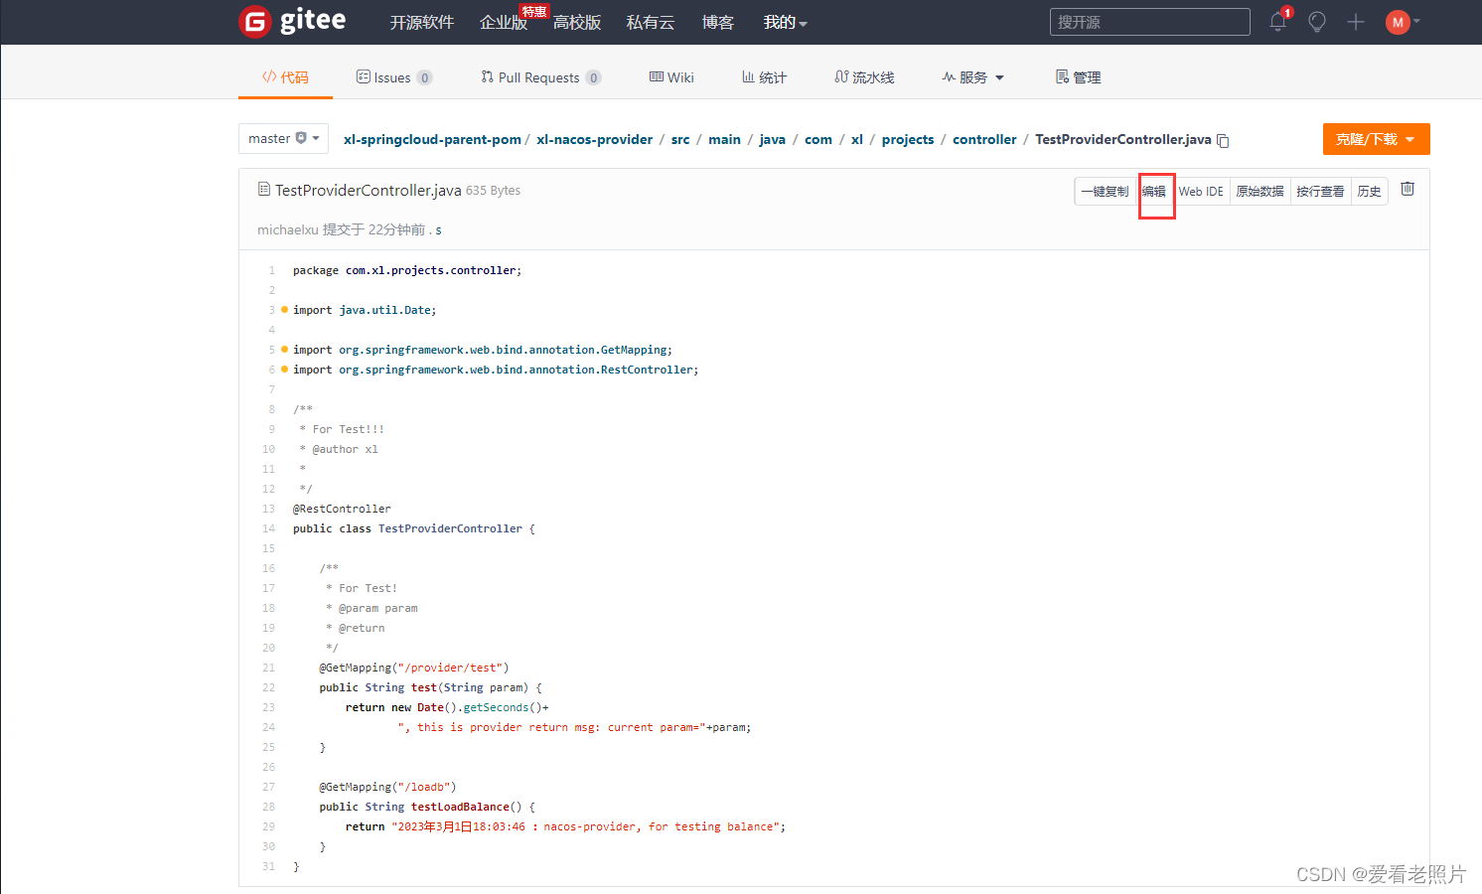Go to controller breadcrumb folder
The image size is (1482, 894).
coord(984,139)
